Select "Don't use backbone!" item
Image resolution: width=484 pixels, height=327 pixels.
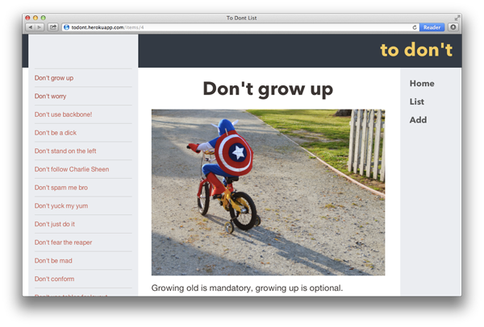pyautogui.click(x=63, y=114)
